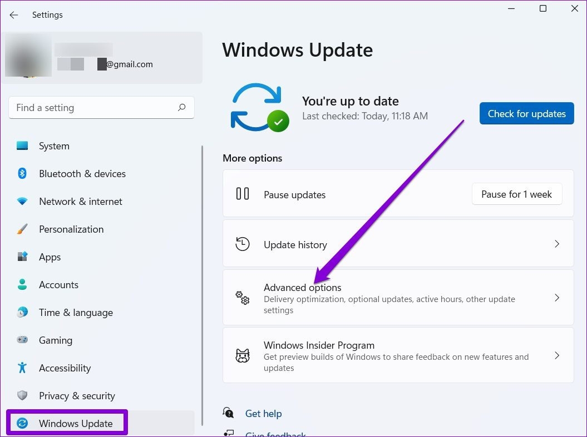The height and width of the screenshot is (437, 587).
Task: Click the Accounts person icon
Action: click(22, 285)
